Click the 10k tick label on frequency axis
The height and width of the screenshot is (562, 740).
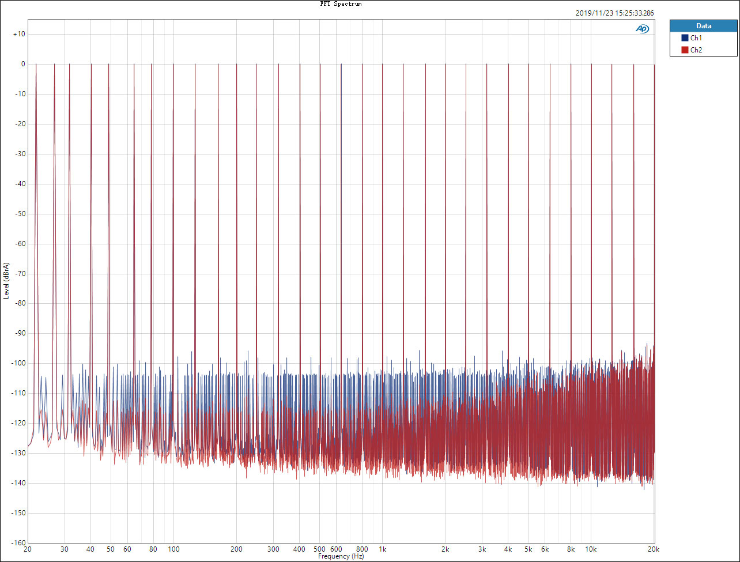tap(591, 549)
